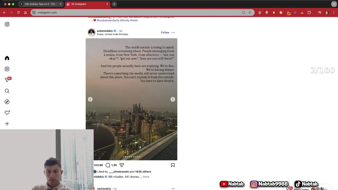Save the antoniolekic post with bookmark icon
338x190 pixels.
pyautogui.click(x=173, y=165)
